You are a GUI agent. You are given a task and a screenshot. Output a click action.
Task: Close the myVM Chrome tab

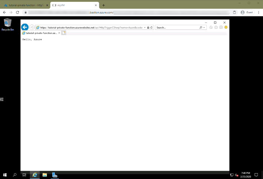click(96, 5)
